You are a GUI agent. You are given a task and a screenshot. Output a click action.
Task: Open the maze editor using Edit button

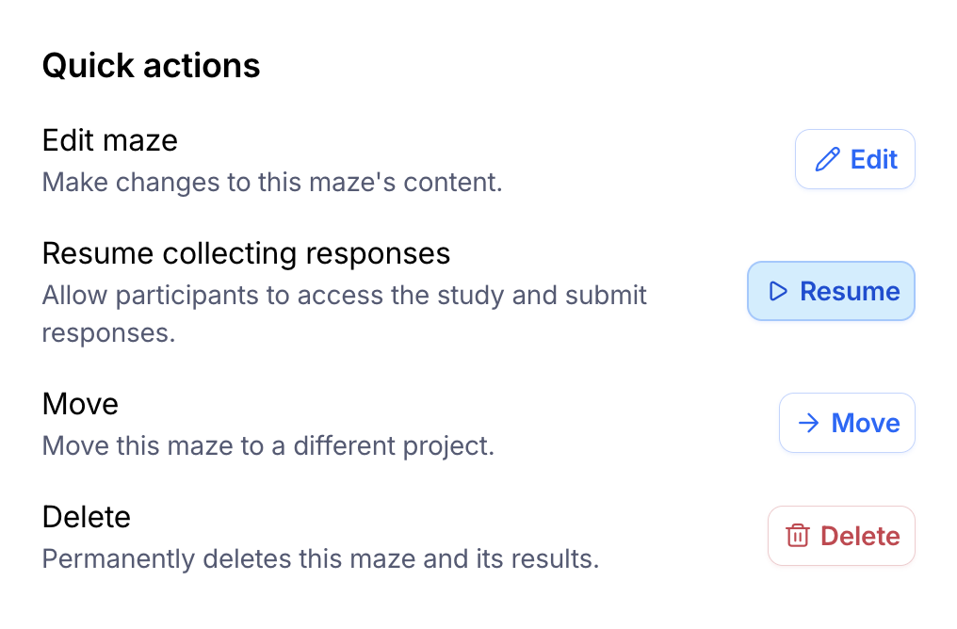tap(855, 160)
